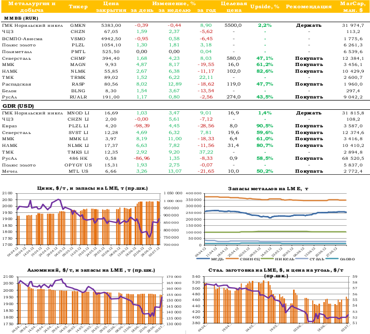Click the upside value 50,2%
The image size is (370, 334).
tap(265, 171)
